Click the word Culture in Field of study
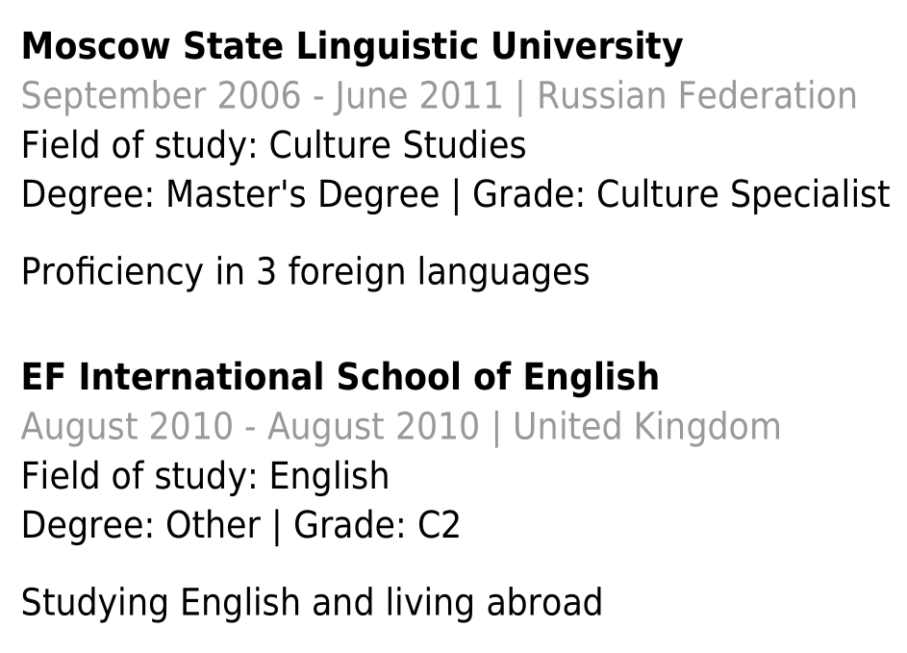The width and height of the screenshot is (907, 653). pyautogui.click(x=330, y=144)
